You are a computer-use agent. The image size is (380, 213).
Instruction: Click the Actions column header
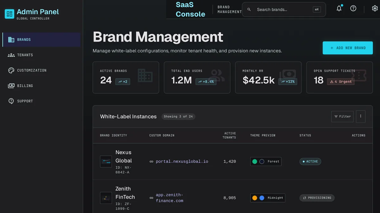pyautogui.click(x=358, y=135)
